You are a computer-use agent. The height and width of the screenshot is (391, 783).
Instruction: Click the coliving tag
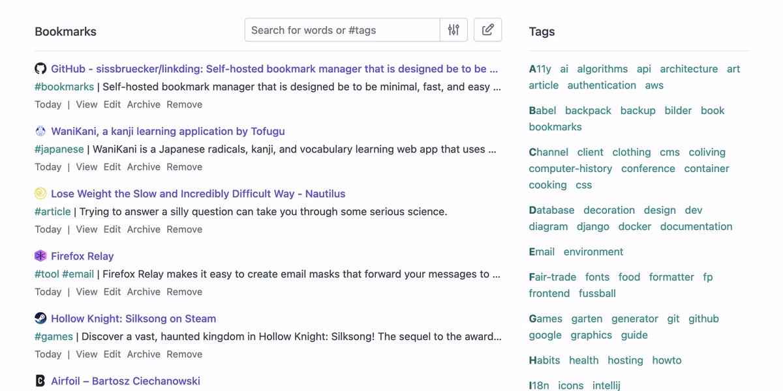click(x=707, y=152)
